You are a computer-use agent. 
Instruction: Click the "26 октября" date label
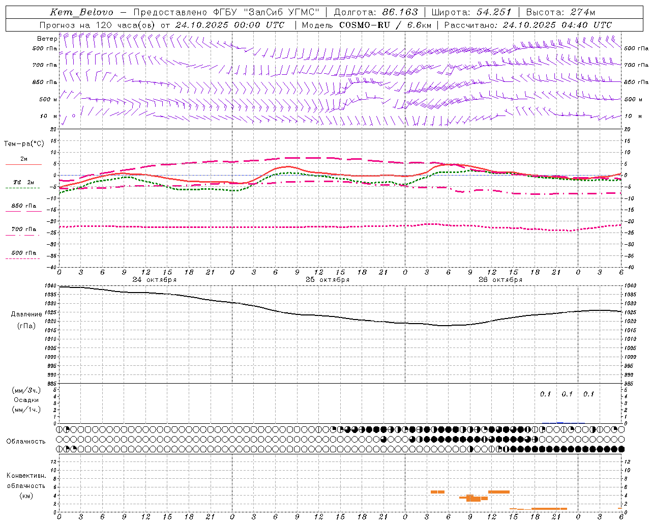coord(500,279)
